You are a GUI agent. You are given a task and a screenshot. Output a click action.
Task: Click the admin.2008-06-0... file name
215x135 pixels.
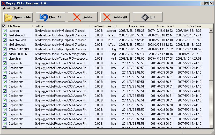20,54
